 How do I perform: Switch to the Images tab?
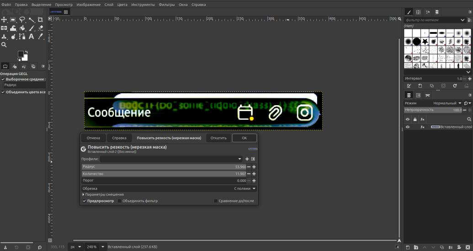[33, 66]
